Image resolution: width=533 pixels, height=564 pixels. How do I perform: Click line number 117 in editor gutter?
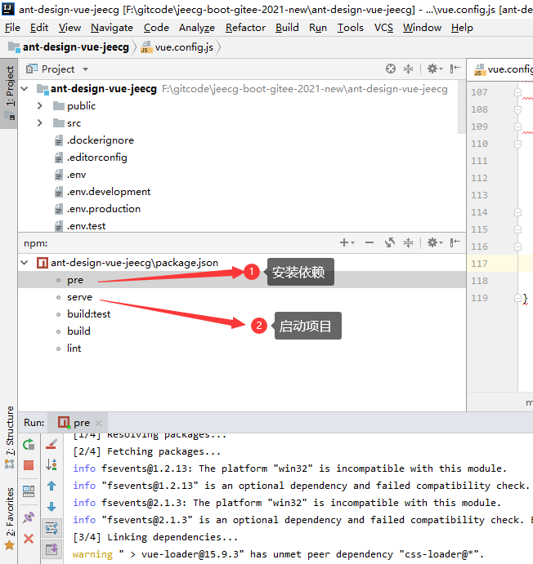pos(479,264)
